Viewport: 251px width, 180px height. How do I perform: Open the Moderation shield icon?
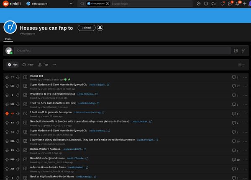click(x=223, y=3)
